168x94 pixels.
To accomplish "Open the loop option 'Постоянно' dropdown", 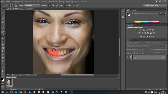I will click(x=14, y=89).
